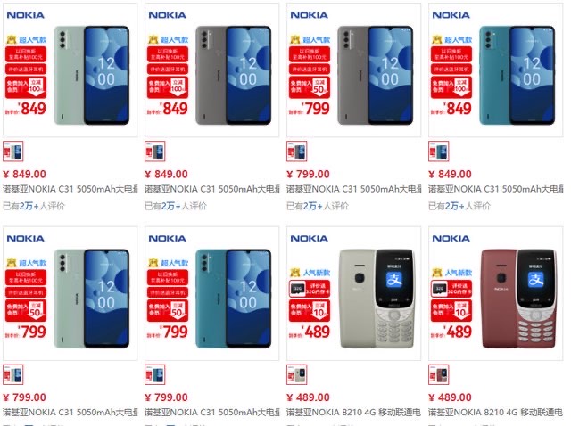Image resolution: width=571 pixels, height=426 pixels.
Task: Select small color thumbnail under first green C31
Action: pyautogui.click(x=13, y=151)
